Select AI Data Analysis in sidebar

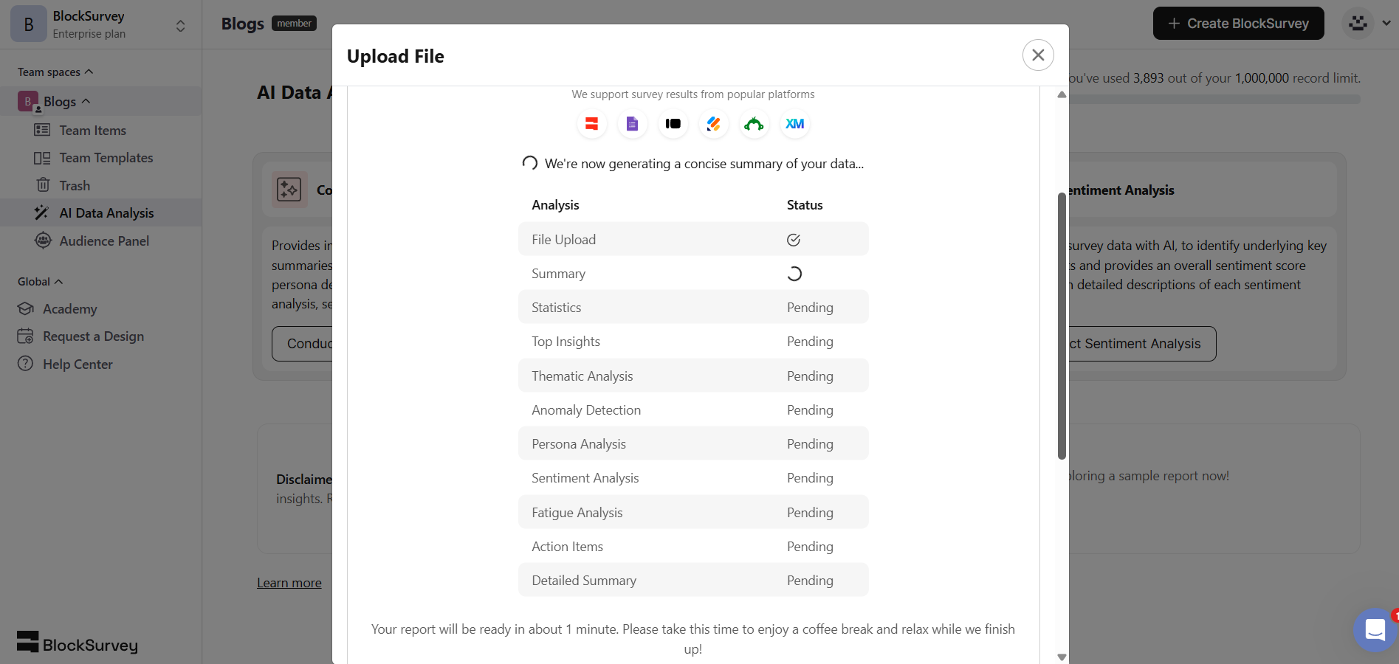[100, 213]
